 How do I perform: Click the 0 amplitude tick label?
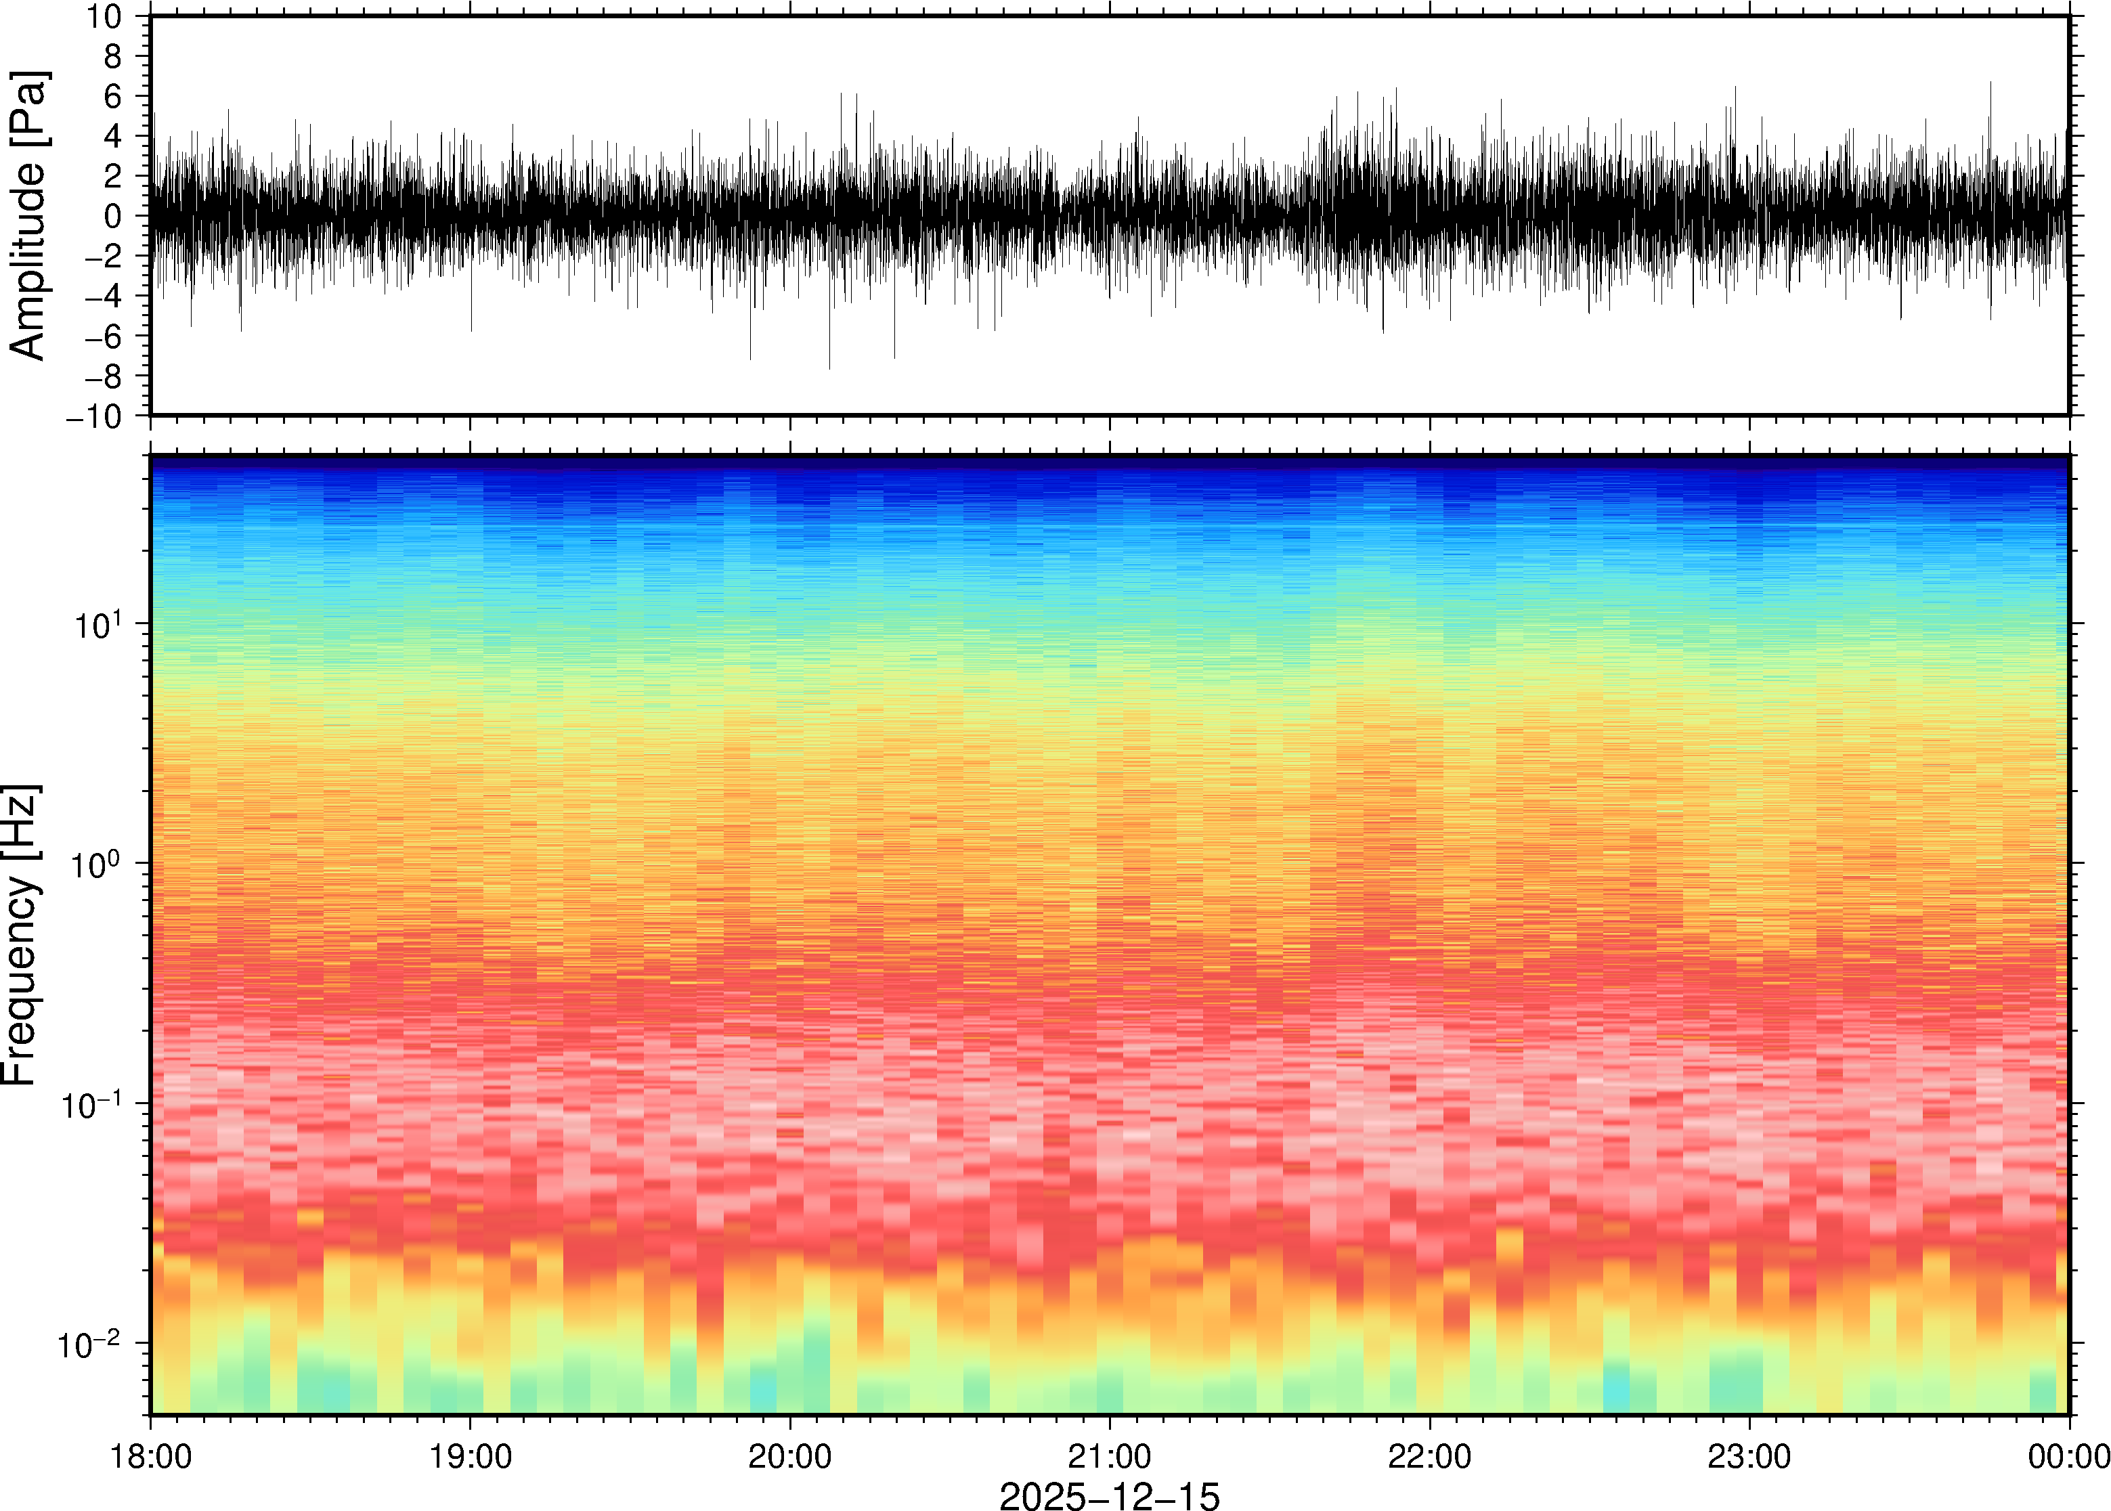click(x=112, y=217)
